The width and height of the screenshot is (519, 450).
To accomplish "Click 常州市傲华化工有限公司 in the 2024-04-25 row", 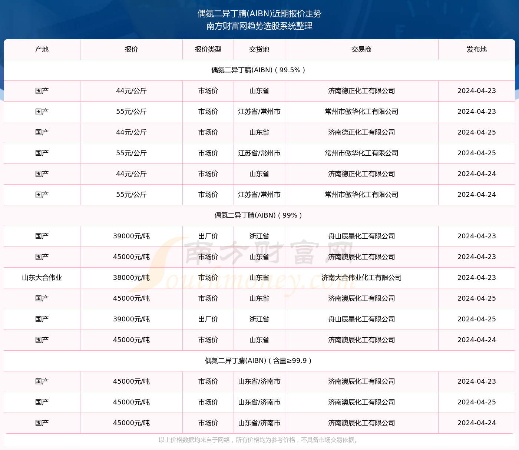I will [361, 153].
